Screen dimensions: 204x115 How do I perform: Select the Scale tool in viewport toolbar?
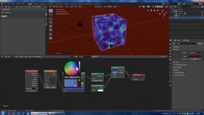pyautogui.click(x=51, y=26)
